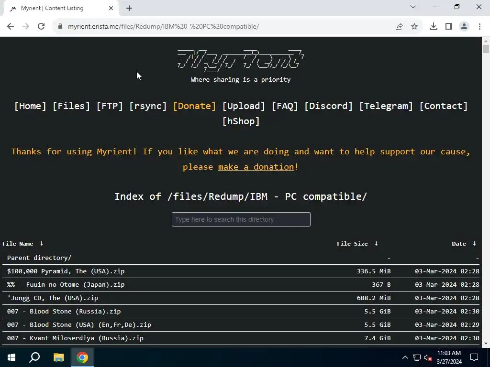
Task: Open the [Home] navigation link
Action: (x=30, y=106)
